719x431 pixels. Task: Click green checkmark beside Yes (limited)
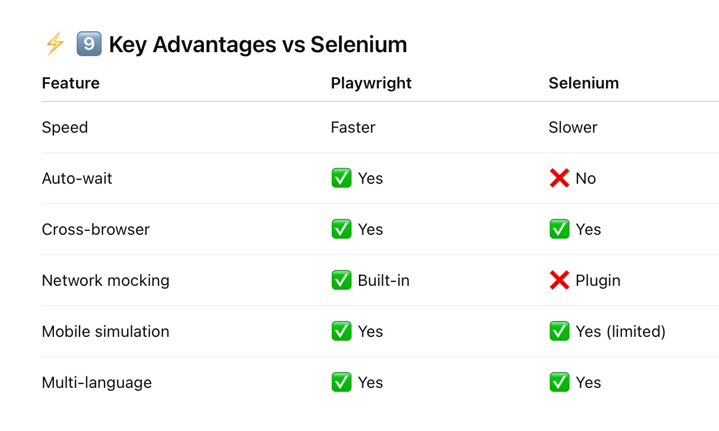click(x=559, y=331)
